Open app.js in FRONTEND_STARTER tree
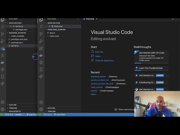This screenshot has width=180, height=135. point(63,33)
